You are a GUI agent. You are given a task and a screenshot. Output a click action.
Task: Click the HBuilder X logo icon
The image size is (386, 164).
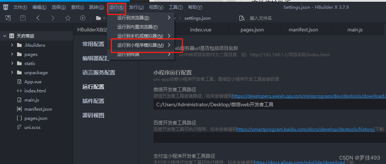(x=6, y=7)
